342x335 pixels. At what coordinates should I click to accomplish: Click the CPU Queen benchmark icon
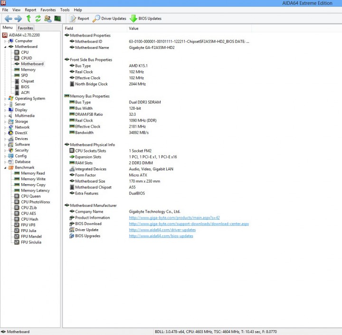[x=17, y=196]
